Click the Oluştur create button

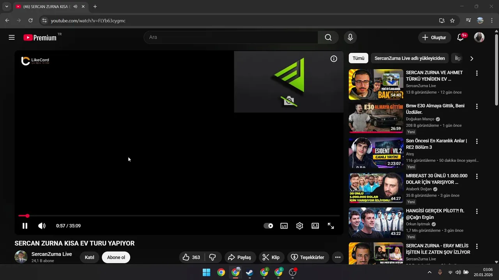(x=434, y=37)
